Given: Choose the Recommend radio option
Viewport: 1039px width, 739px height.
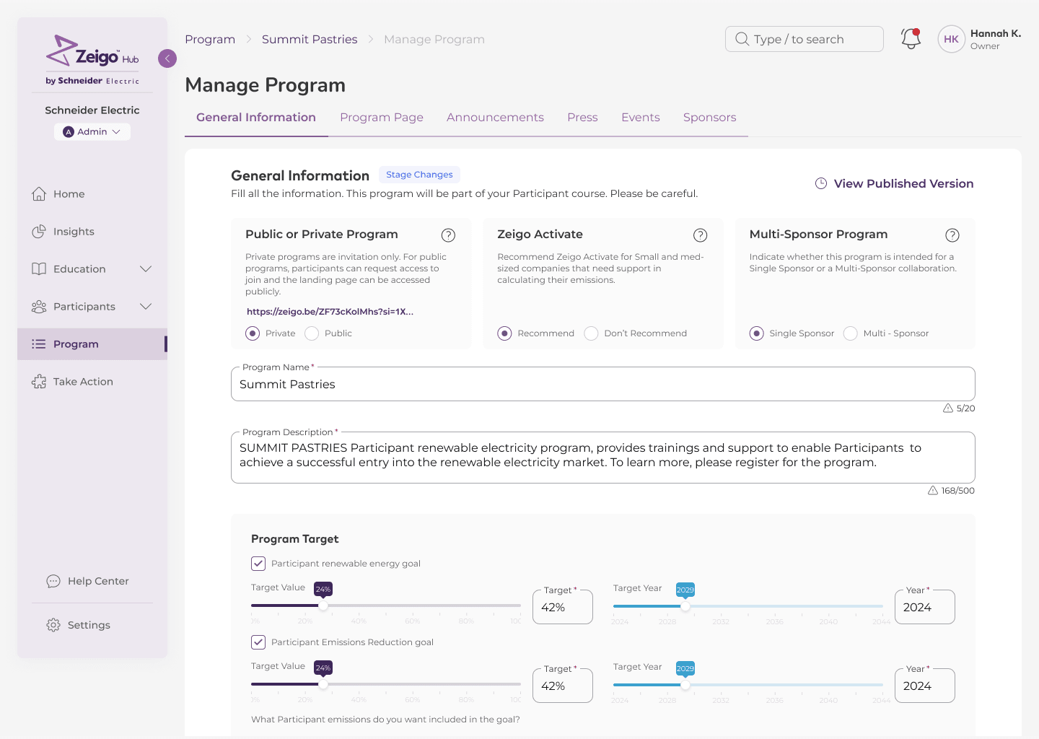Looking at the screenshot, I should pyautogui.click(x=504, y=333).
